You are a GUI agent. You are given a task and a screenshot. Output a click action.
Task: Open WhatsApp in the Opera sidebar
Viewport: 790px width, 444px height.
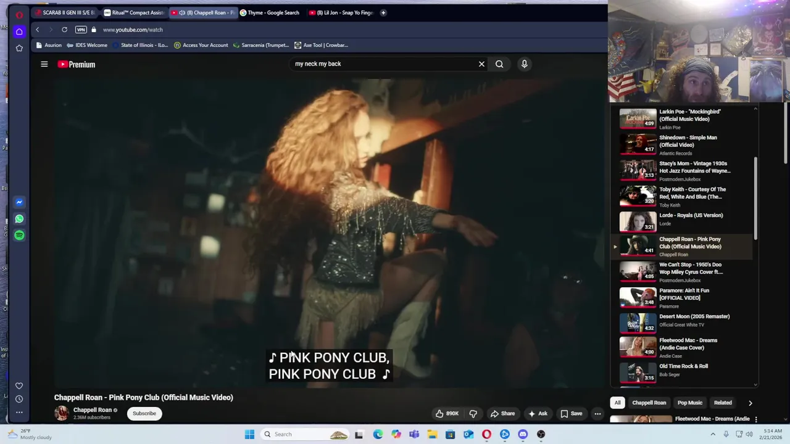pos(19,219)
